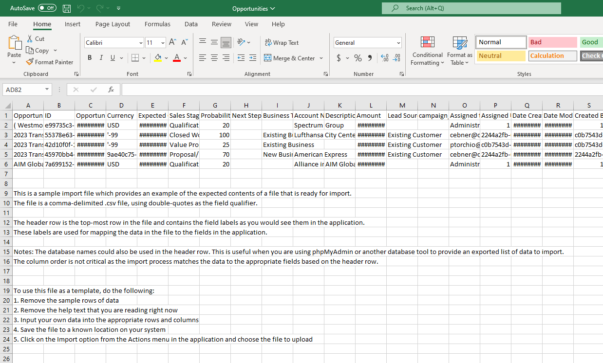Screen dimensions: 603x363
Task: Click the Undo arrow icon
Action: tap(81, 8)
